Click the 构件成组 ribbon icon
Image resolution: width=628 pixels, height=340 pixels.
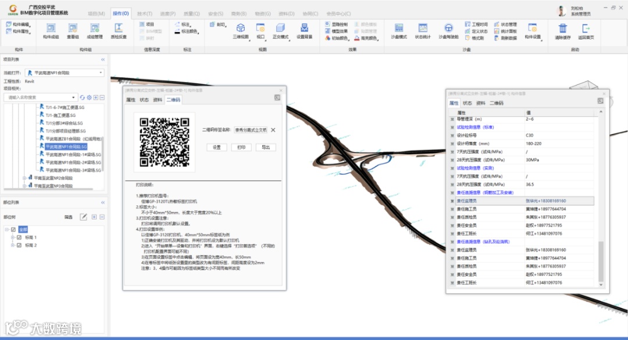(x=51, y=31)
